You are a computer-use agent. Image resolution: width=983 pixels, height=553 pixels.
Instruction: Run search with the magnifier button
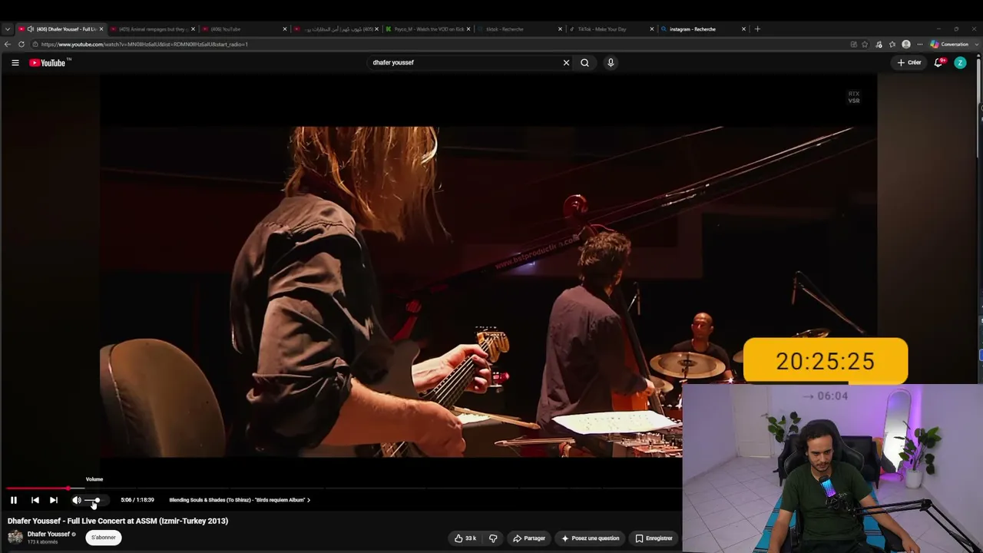point(585,63)
